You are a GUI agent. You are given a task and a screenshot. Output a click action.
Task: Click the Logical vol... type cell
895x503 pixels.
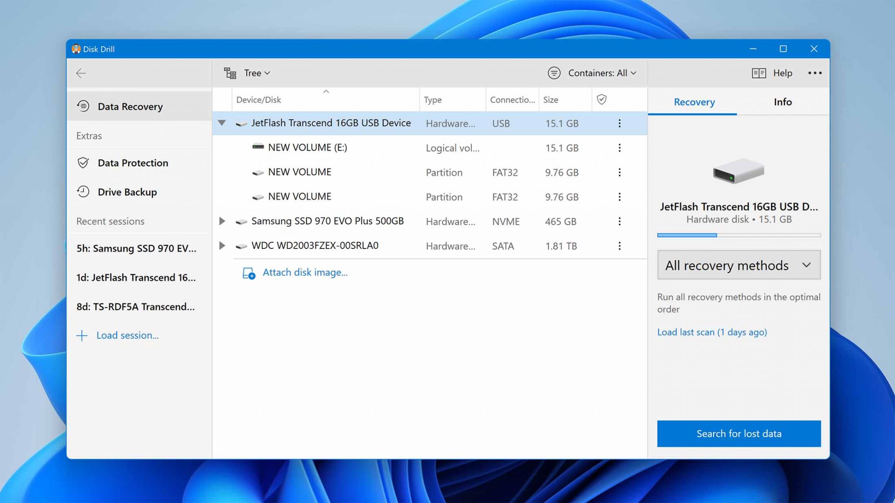point(453,148)
